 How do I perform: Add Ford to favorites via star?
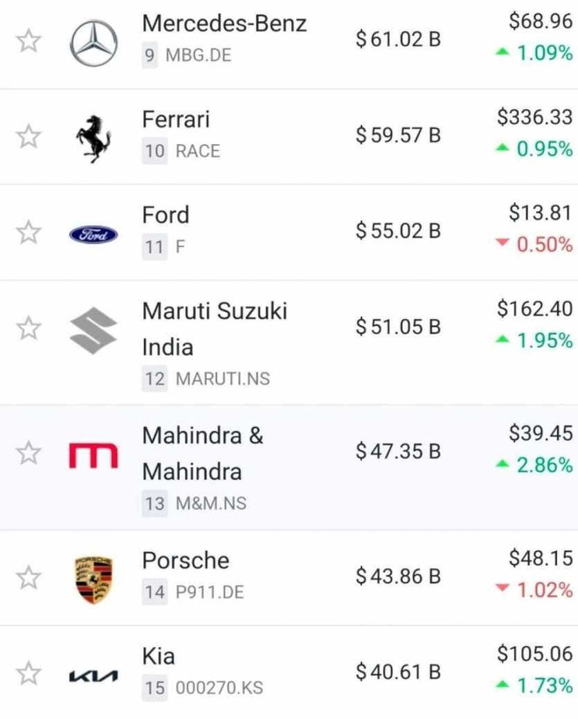tap(28, 233)
